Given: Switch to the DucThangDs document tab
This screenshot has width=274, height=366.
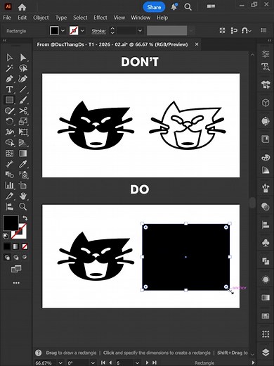Looking at the screenshot, I should [x=112, y=44].
